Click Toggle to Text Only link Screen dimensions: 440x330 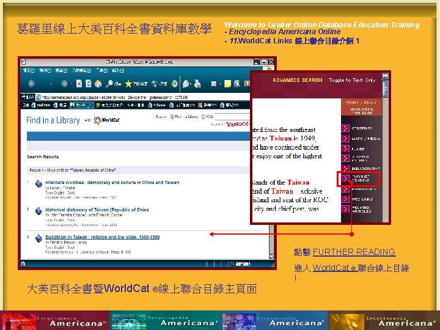pyautogui.click(x=352, y=80)
